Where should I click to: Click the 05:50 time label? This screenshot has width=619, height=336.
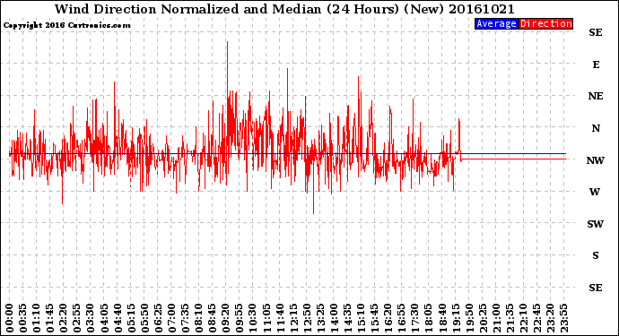point(144,318)
